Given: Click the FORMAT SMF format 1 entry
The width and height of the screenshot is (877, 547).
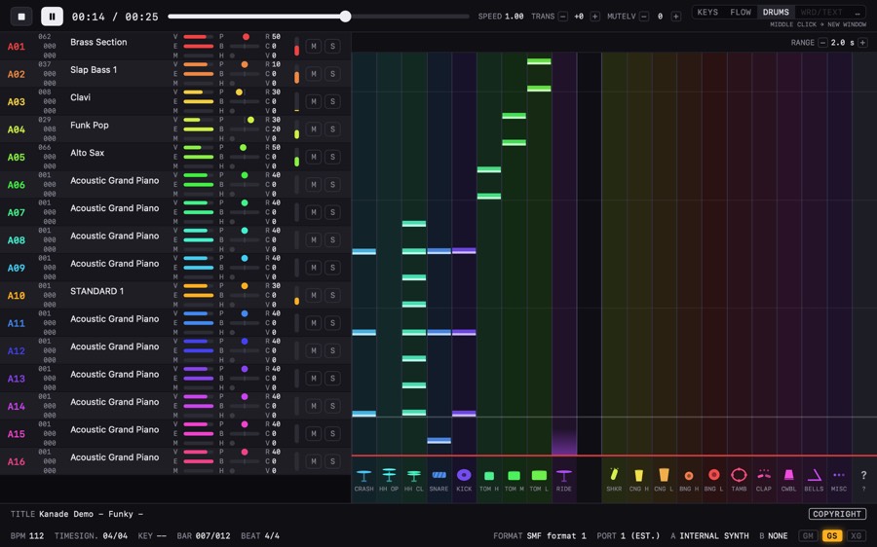Looking at the screenshot, I should point(539,536).
